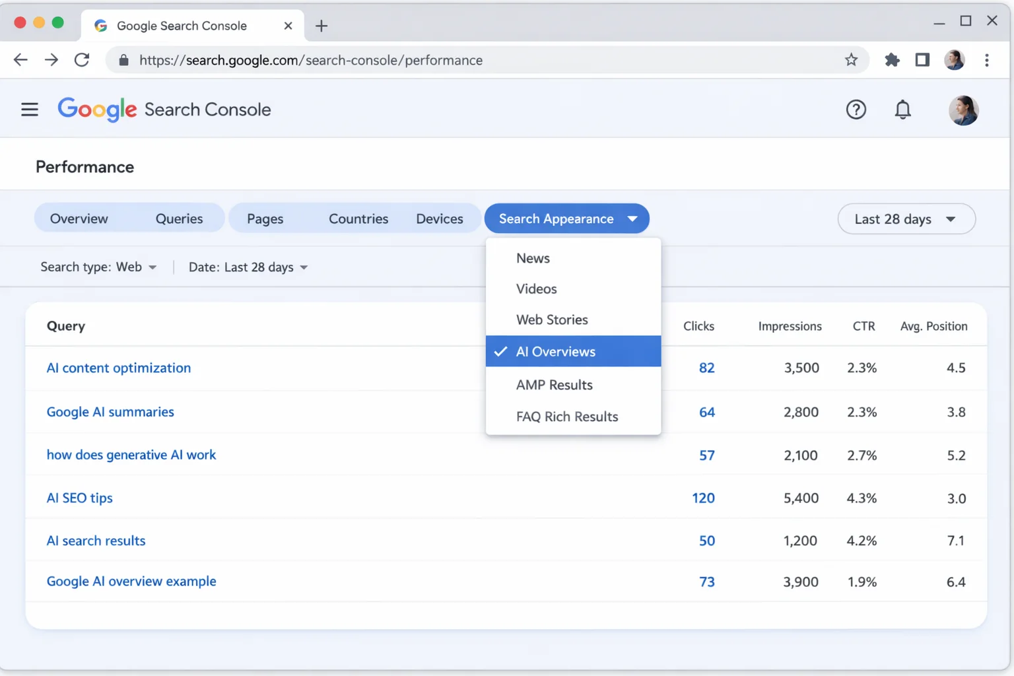Switch to the Queries tab
Image resolution: width=1014 pixels, height=676 pixels.
coord(179,218)
